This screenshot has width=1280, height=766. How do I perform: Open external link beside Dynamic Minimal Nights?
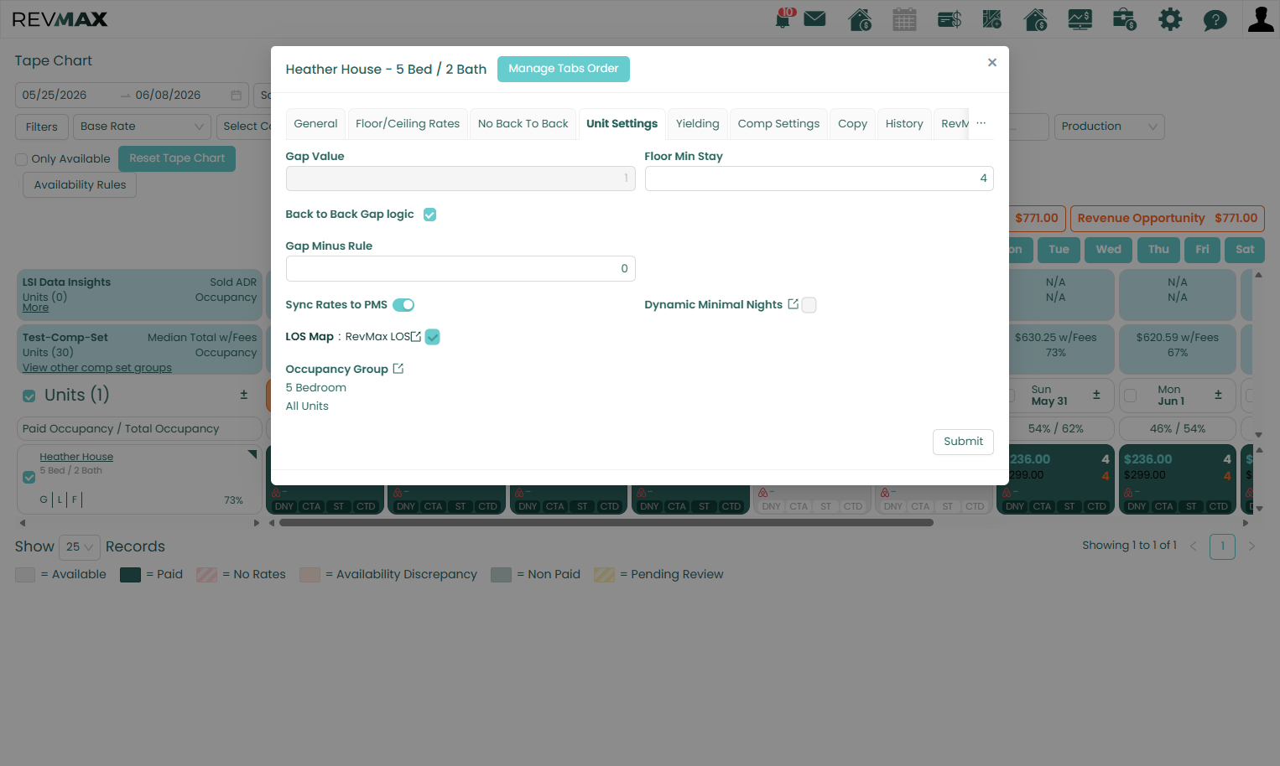tap(793, 304)
